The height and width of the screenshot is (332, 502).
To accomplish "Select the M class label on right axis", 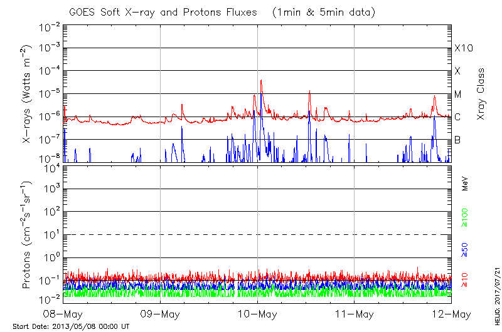I will (x=458, y=95).
